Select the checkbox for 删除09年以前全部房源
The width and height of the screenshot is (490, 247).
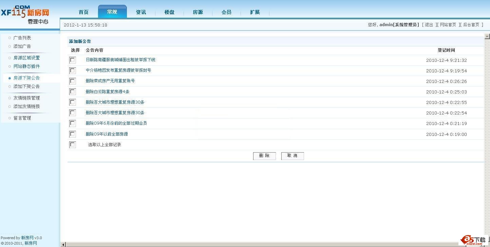(x=73, y=134)
